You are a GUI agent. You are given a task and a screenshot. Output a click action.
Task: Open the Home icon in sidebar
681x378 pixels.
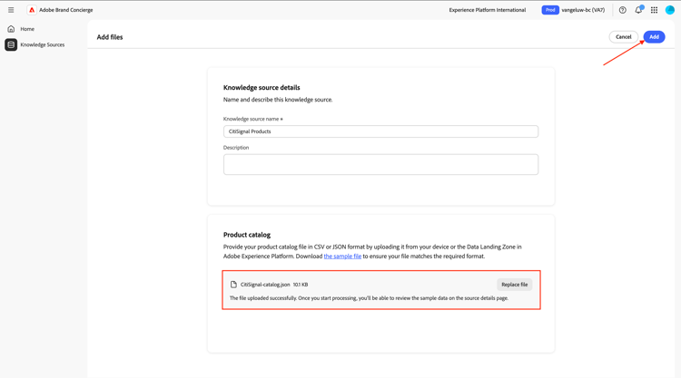(x=11, y=29)
